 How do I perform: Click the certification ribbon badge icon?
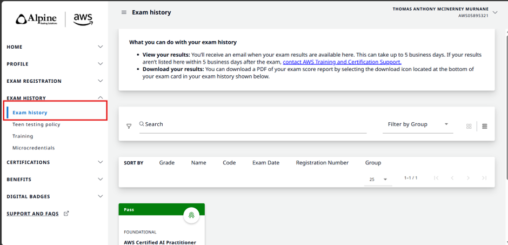pyautogui.click(x=191, y=215)
